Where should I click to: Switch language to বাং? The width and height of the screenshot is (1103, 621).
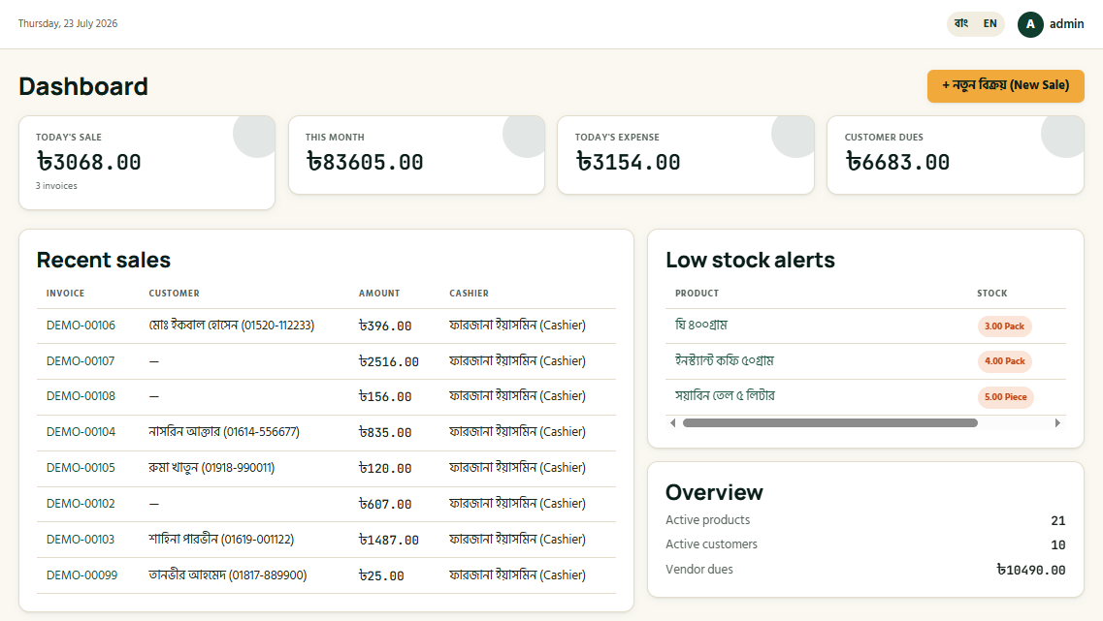[961, 24]
